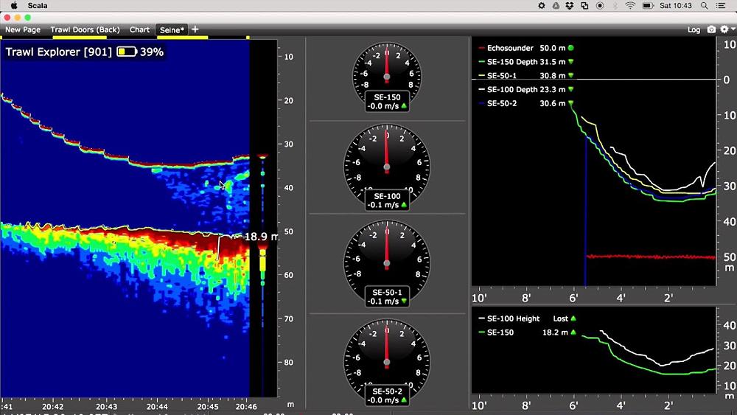Toggle the SE-50-2 blue line legend
This screenshot has width=737, height=415.
point(482,104)
